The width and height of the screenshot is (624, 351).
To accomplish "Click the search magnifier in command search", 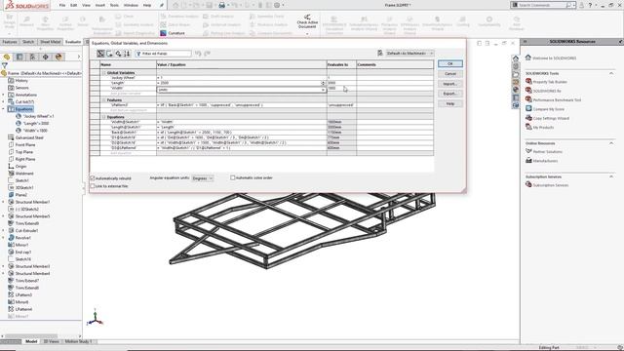I will coord(568,5).
